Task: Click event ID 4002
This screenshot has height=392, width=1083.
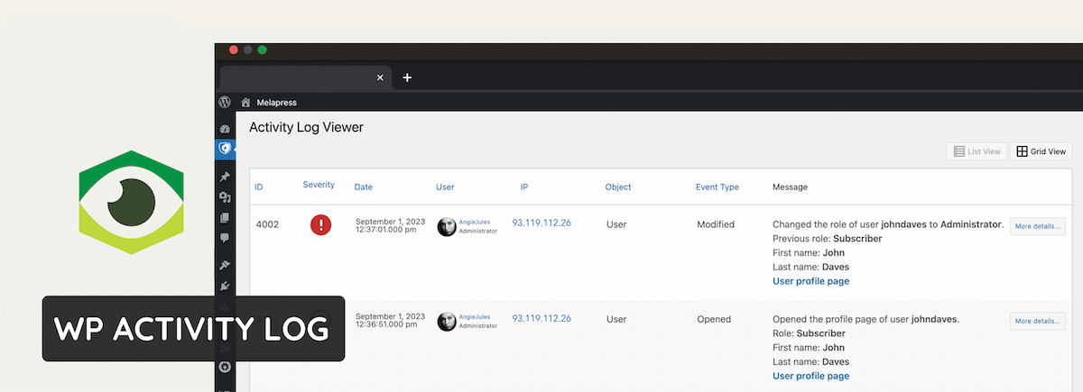Action: (267, 224)
